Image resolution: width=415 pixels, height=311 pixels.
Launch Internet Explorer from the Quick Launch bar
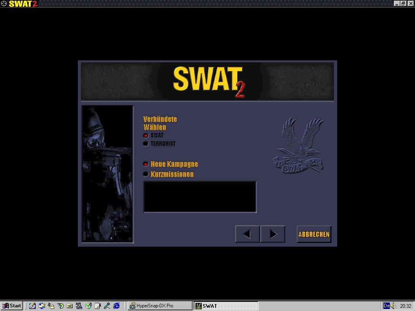click(x=116, y=306)
